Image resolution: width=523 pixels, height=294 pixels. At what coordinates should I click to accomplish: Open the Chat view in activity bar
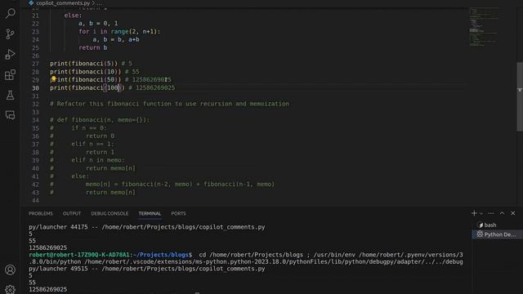(11, 115)
